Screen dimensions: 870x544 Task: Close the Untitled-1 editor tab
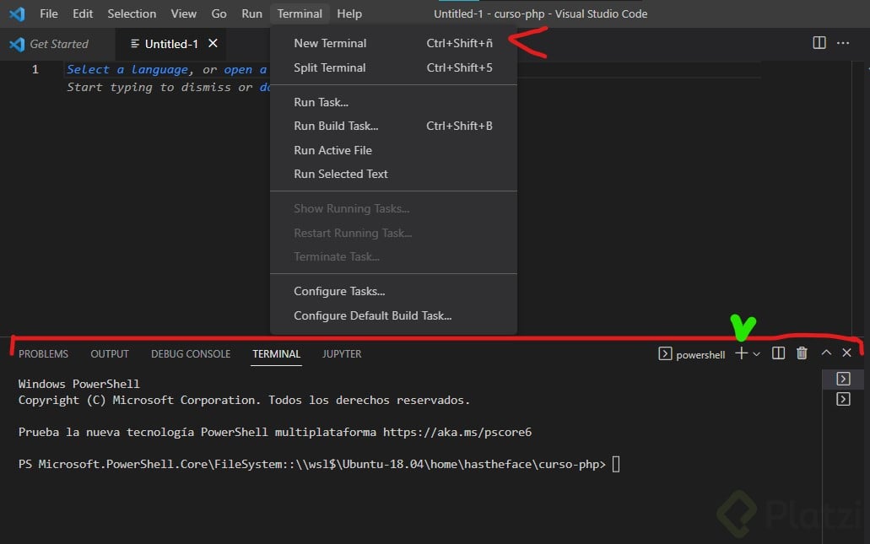[213, 43]
